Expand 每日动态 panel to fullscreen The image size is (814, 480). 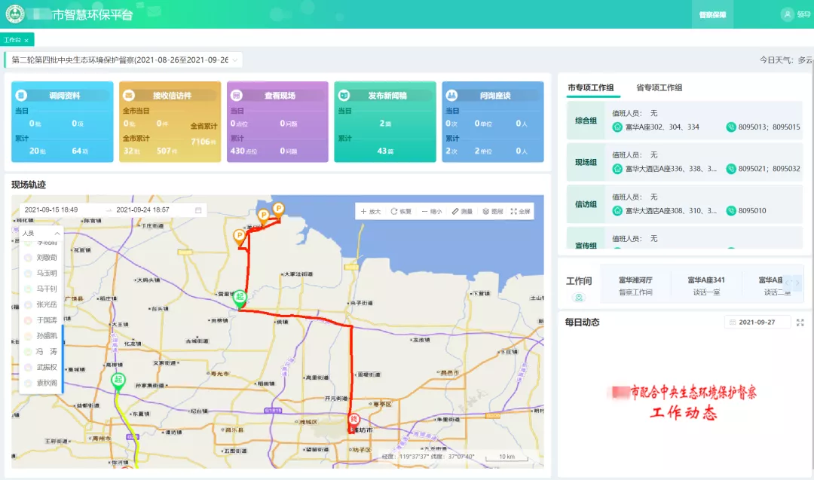point(800,323)
